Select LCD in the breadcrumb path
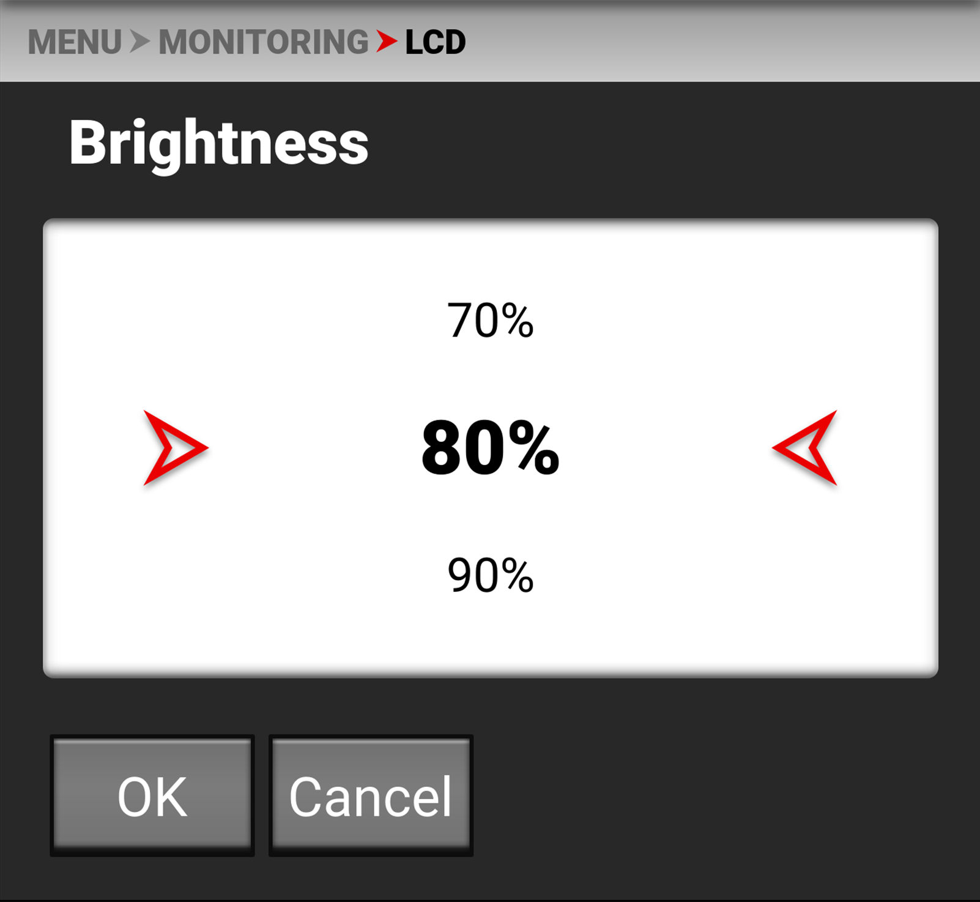Image resolution: width=980 pixels, height=902 pixels. (433, 41)
